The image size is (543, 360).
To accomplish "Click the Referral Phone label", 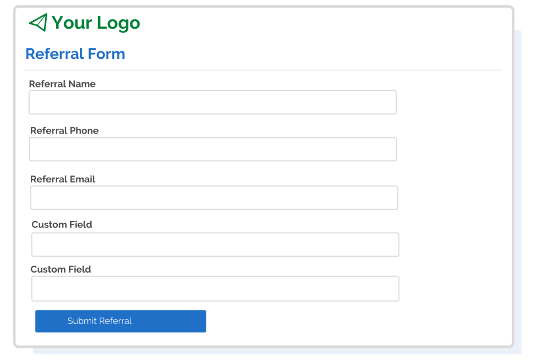I will (x=64, y=130).
